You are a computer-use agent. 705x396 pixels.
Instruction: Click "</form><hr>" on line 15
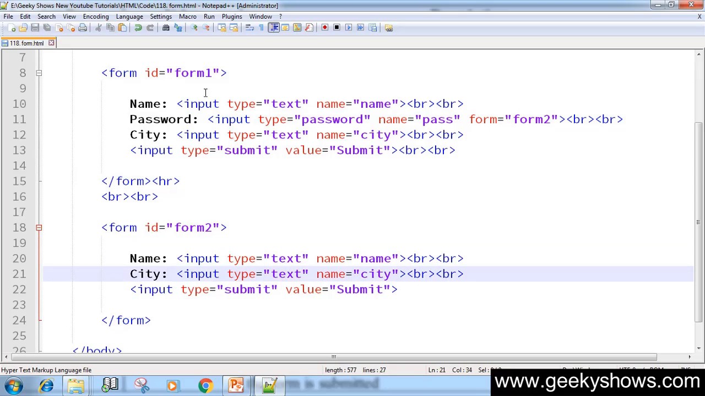click(140, 181)
